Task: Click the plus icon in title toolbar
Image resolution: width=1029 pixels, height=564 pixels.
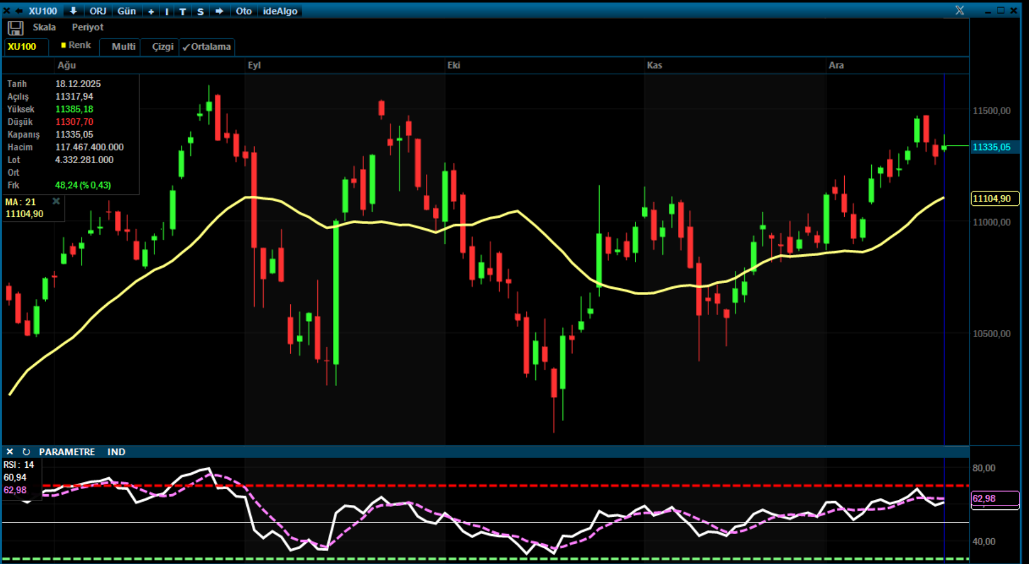Action: (x=151, y=11)
